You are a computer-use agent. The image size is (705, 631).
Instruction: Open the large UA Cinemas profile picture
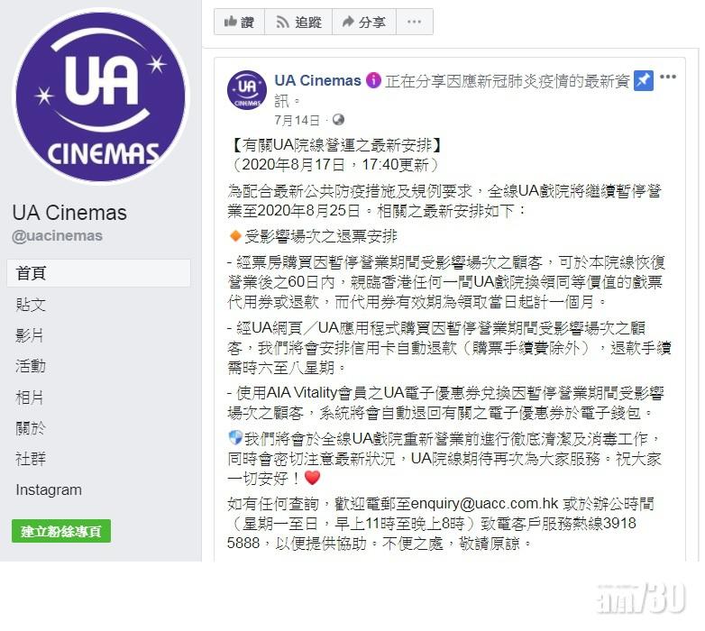pos(101,96)
